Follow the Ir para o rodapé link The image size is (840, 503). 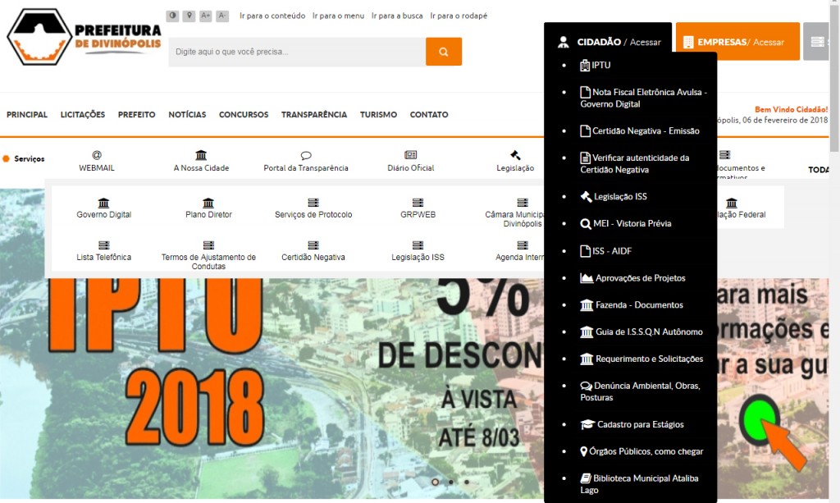pos(459,16)
